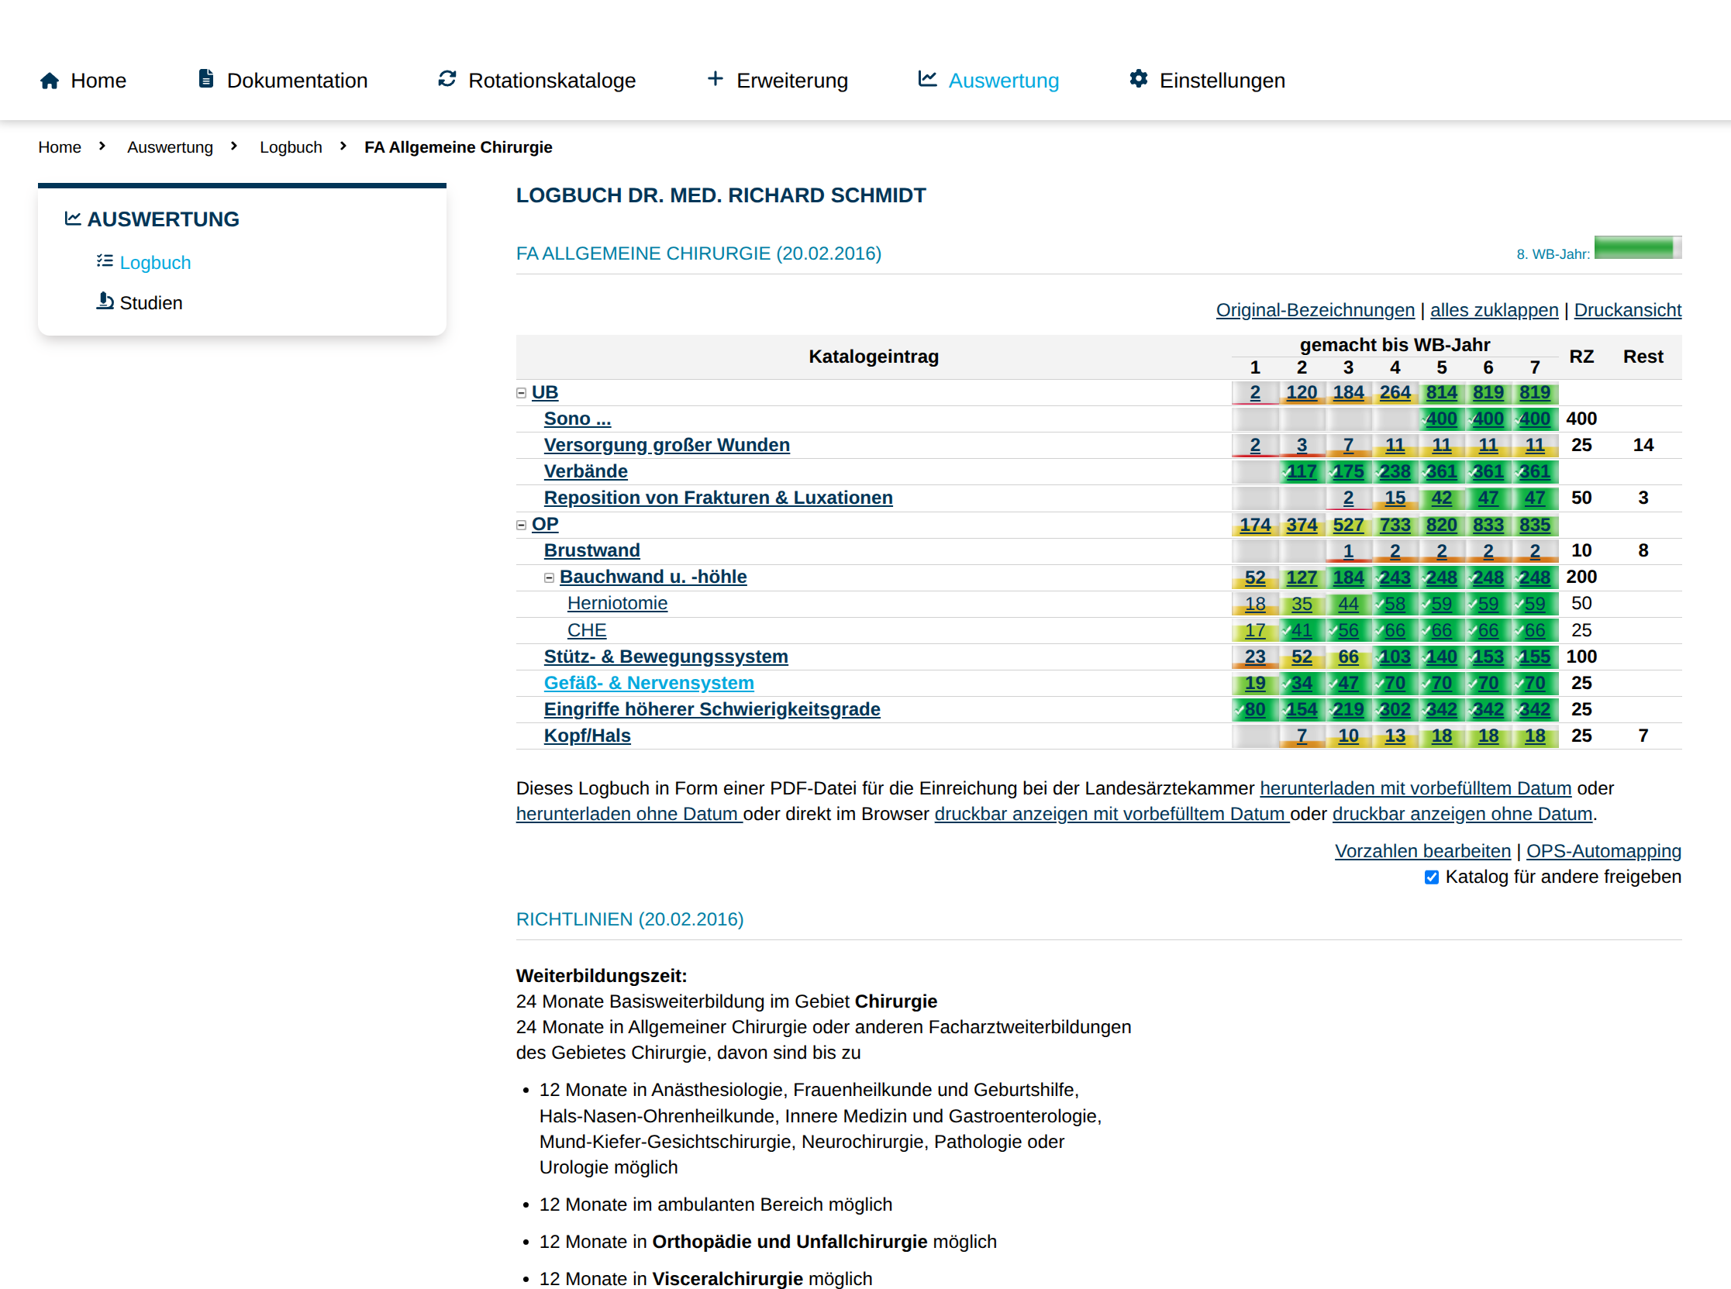Viewport: 1731px width, 1289px height.
Task: Click Verbände year 2 value 117
Action: [x=1302, y=472]
